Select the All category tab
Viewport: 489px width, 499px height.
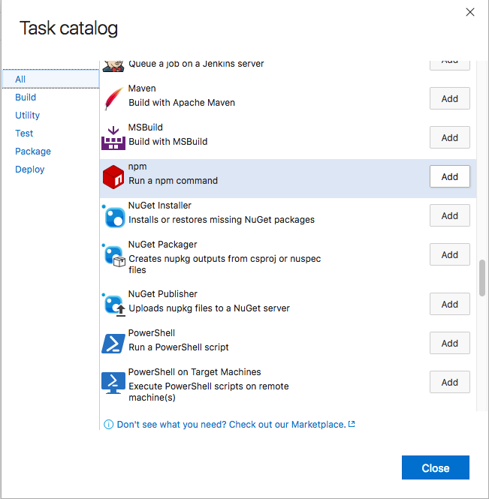[x=50, y=79]
